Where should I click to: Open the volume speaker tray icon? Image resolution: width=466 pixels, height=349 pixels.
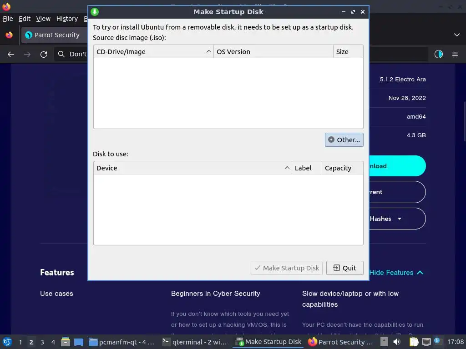(x=397, y=342)
